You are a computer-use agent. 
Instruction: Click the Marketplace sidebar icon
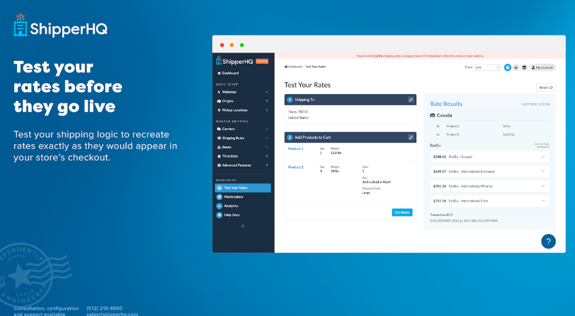(219, 197)
